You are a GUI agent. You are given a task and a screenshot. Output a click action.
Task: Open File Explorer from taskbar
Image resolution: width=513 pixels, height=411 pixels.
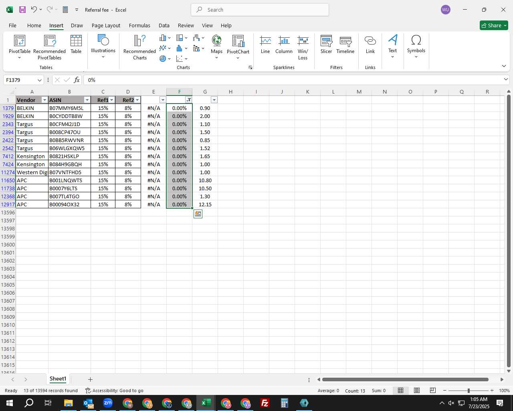coord(68,403)
